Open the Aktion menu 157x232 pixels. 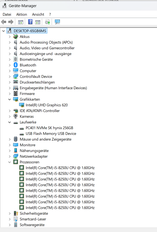pos(22,14)
